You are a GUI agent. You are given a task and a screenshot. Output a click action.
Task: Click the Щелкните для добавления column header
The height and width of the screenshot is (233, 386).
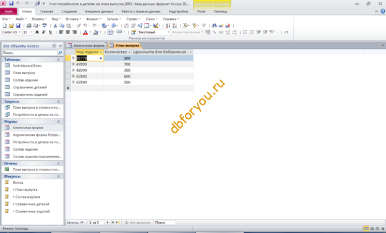[x=163, y=52]
